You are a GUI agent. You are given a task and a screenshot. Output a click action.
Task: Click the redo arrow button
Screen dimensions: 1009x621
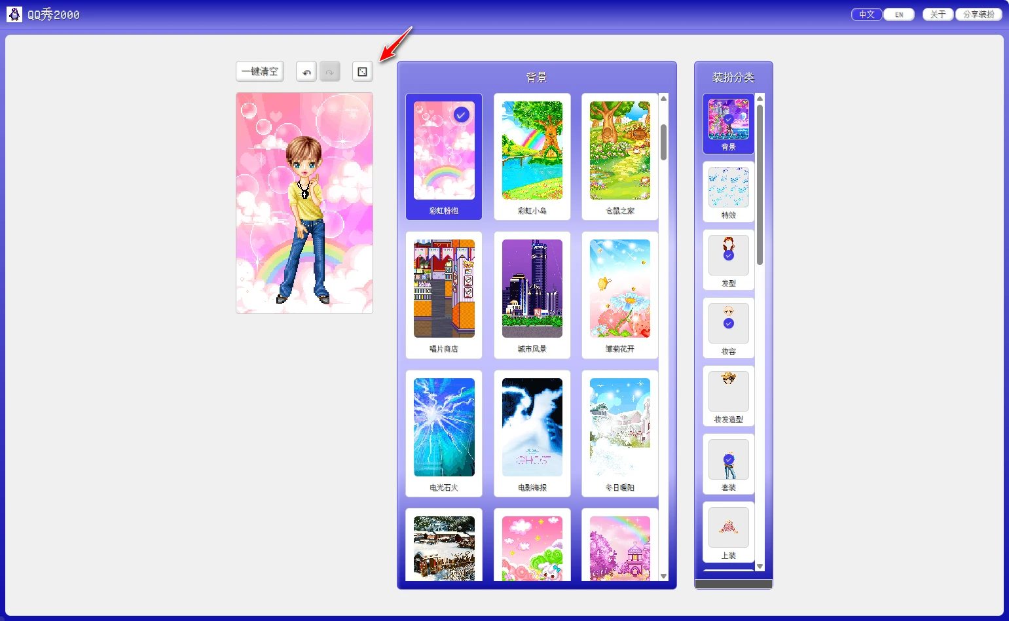(x=329, y=71)
